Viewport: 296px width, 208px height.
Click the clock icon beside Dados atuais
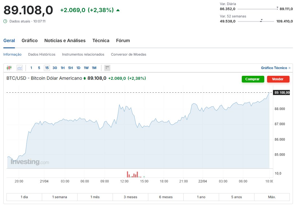(x=5, y=21)
